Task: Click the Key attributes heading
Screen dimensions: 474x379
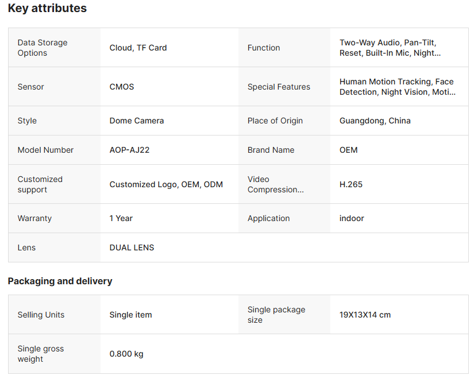Action: (47, 9)
